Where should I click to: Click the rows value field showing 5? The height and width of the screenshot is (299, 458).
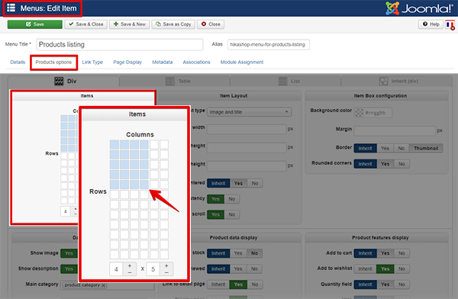pyautogui.click(x=153, y=269)
